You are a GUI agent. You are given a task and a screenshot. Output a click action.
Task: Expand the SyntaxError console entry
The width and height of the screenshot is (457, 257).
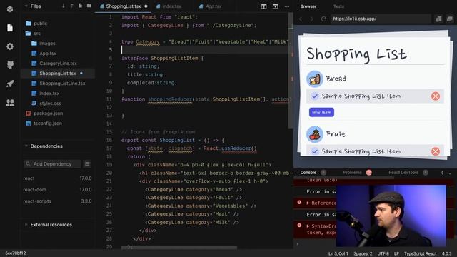pyautogui.click(x=308, y=226)
